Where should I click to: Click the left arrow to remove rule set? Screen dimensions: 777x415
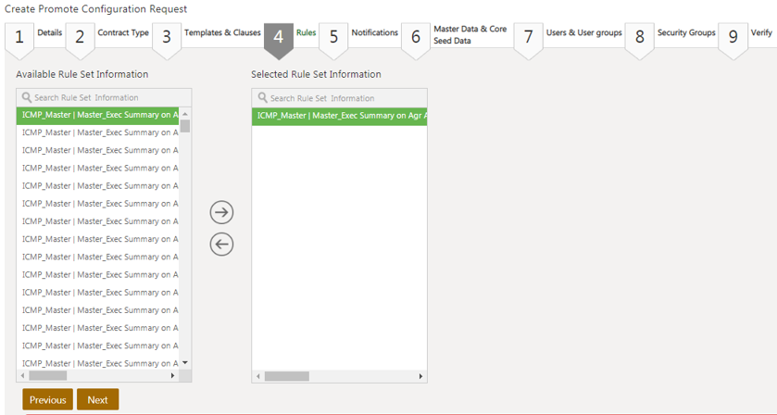(221, 245)
